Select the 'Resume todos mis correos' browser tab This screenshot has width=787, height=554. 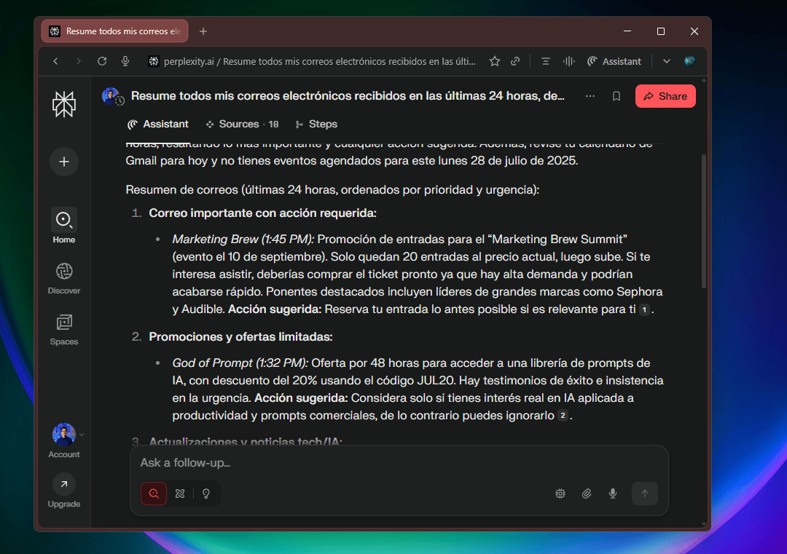(x=115, y=31)
